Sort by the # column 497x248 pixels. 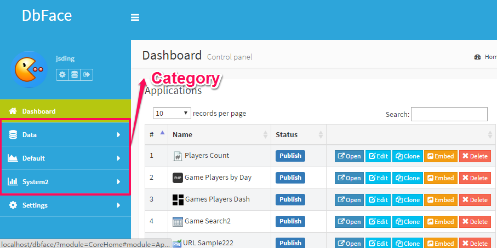point(157,134)
